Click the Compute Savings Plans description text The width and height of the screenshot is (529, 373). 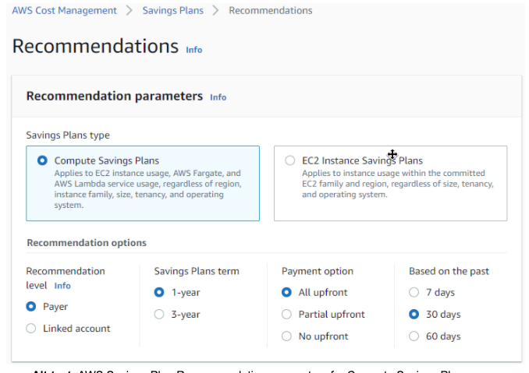(148, 189)
